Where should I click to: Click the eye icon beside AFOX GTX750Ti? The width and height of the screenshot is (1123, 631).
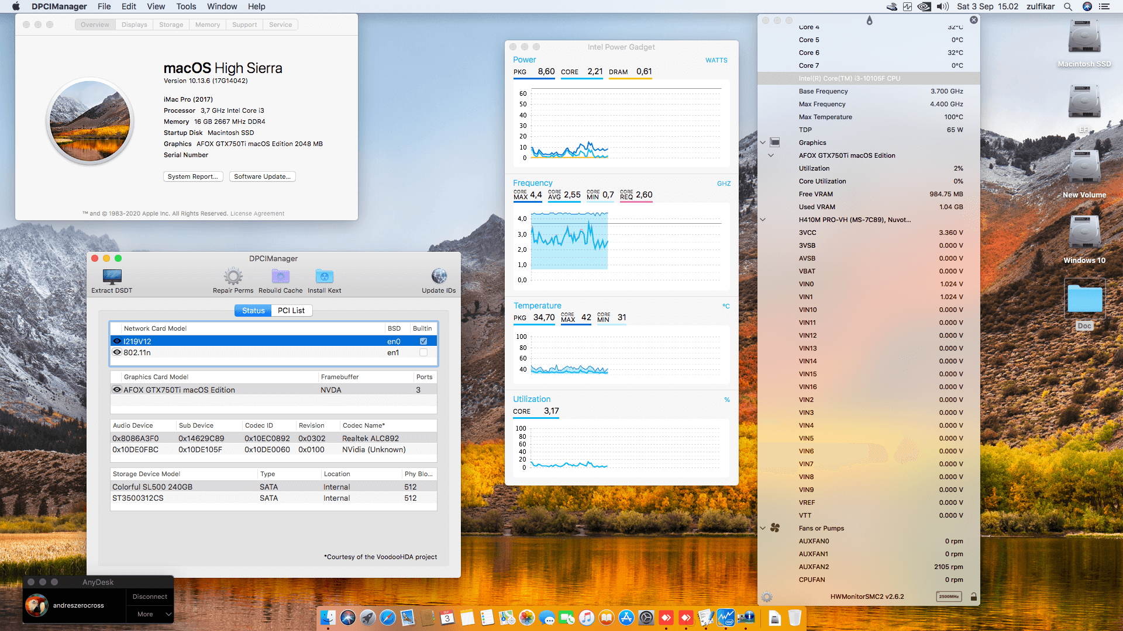[x=117, y=390]
